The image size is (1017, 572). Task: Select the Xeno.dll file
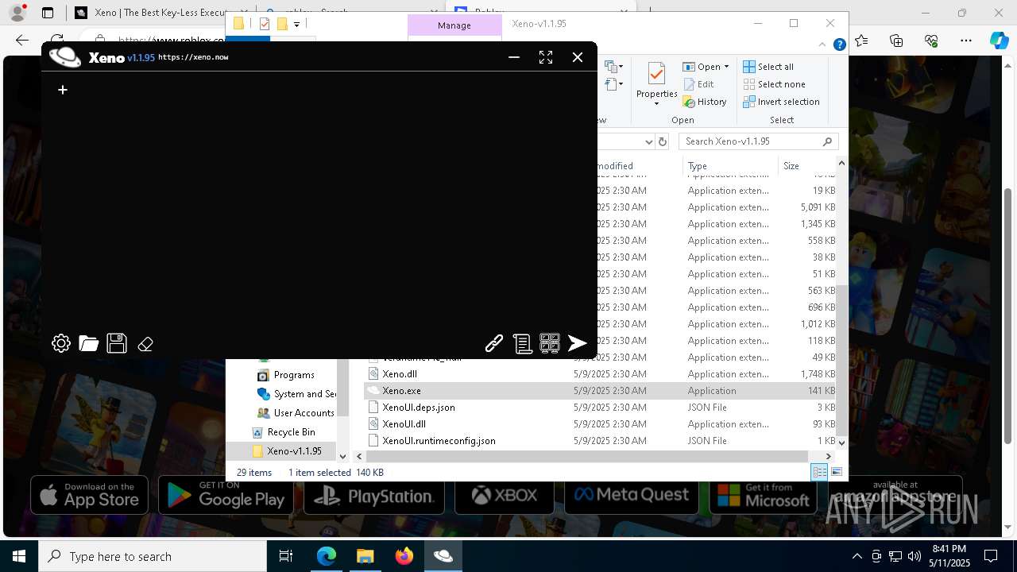click(x=400, y=374)
